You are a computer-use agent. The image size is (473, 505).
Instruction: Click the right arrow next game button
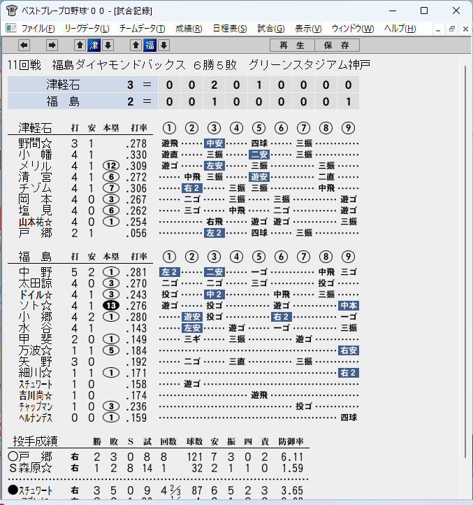coord(52,45)
